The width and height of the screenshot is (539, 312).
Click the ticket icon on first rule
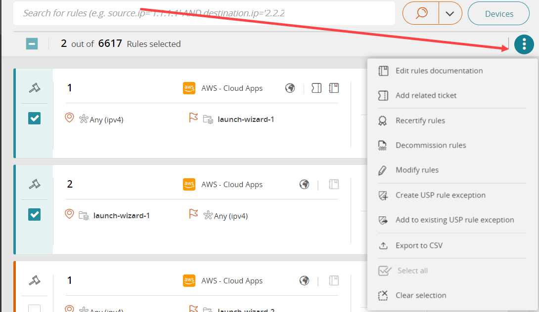click(x=316, y=88)
